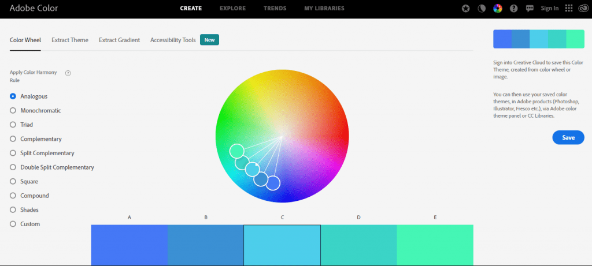Switch to the Accessibility Tools tab
This screenshot has width=592, height=266.
point(173,40)
